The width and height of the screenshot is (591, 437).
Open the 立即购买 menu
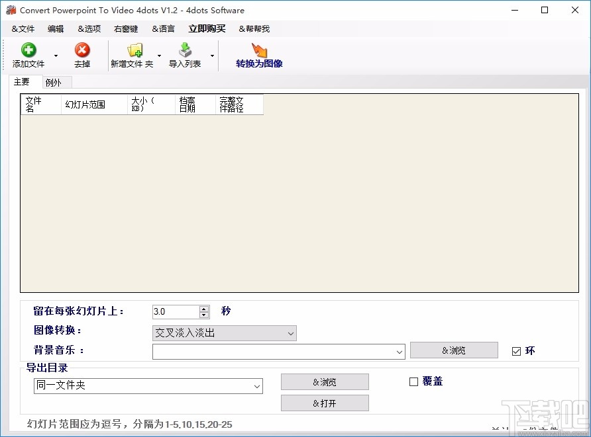click(207, 29)
